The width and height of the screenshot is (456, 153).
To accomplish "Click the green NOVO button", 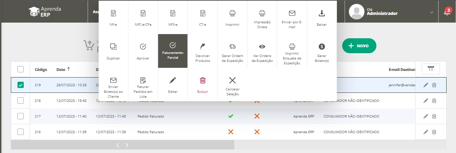I will pyautogui.click(x=359, y=46).
